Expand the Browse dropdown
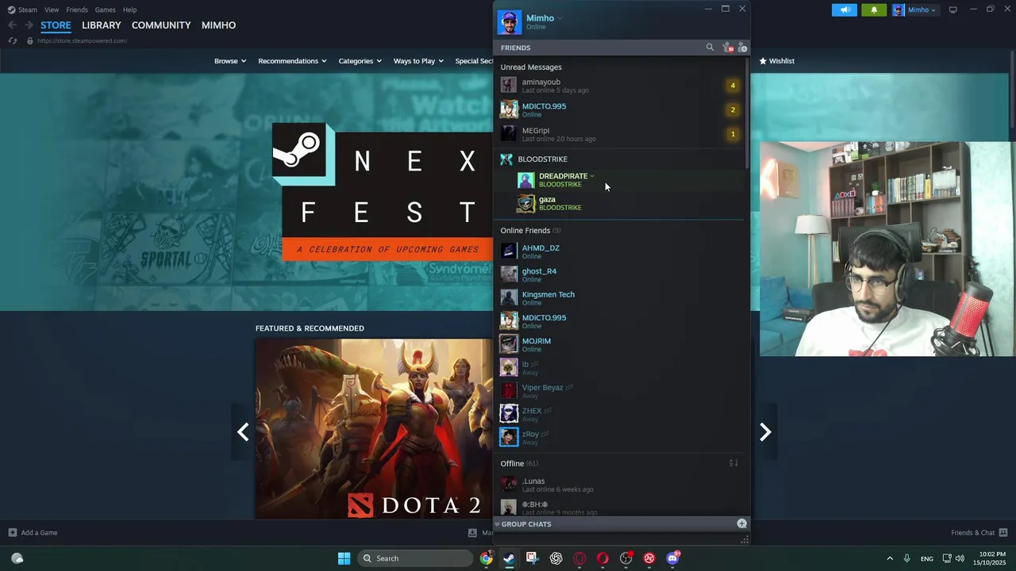 pos(230,61)
